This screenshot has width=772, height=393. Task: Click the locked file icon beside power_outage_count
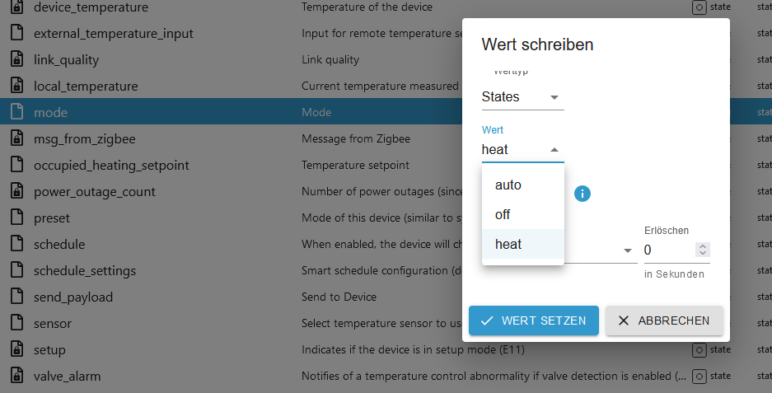coord(16,191)
